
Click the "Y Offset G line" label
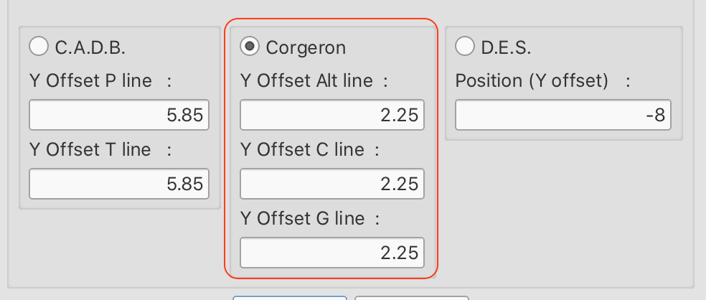click(x=303, y=219)
